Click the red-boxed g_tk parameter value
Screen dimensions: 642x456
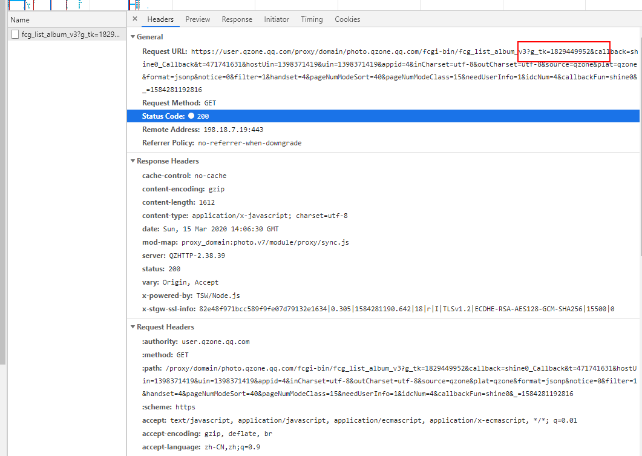click(563, 51)
